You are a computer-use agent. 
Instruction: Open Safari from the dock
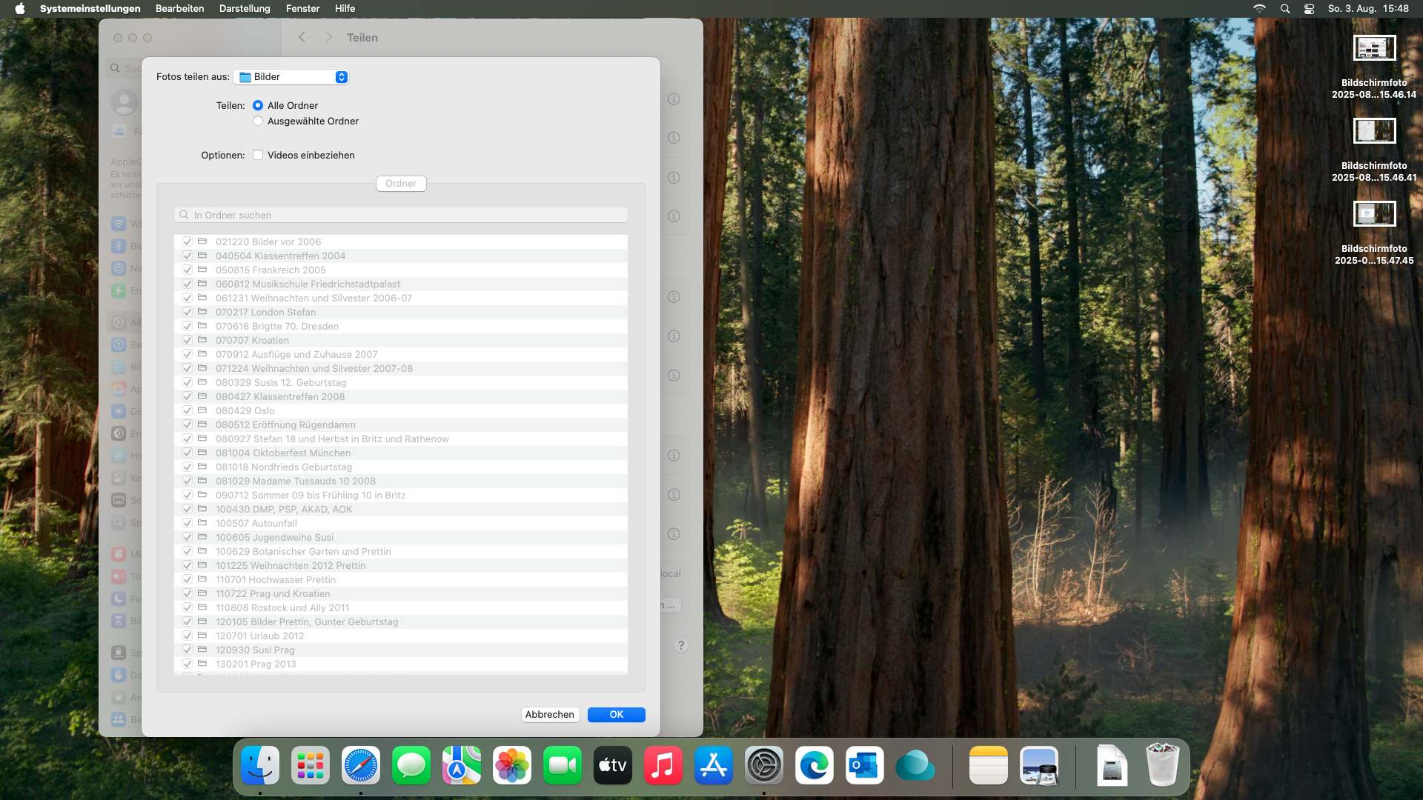click(x=361, y=766)
